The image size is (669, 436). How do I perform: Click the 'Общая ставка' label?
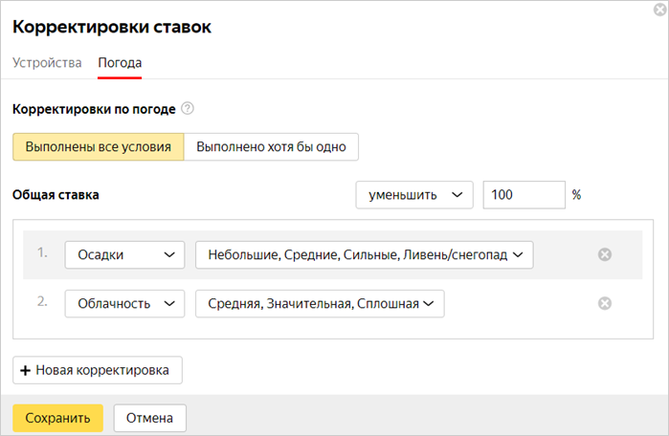pos(56,194)
